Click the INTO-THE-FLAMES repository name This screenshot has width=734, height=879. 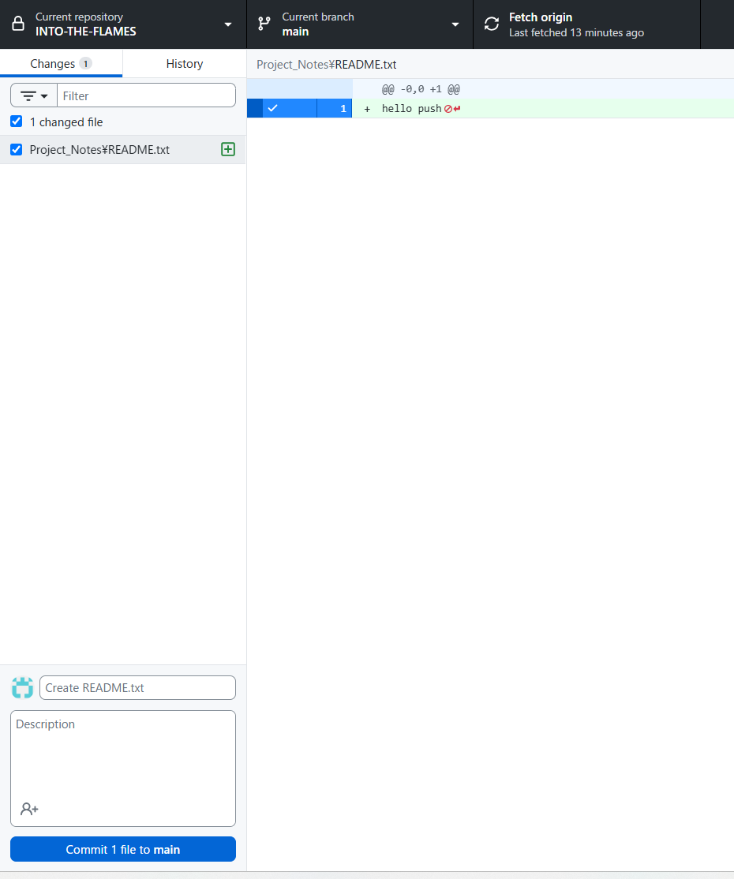tap(86, 32)
